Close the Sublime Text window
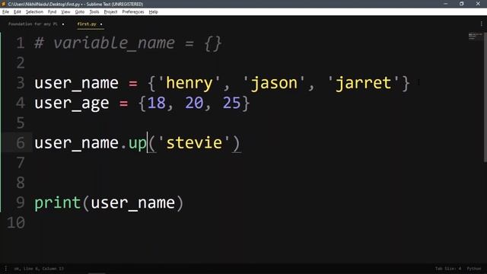 pos(478,4)
